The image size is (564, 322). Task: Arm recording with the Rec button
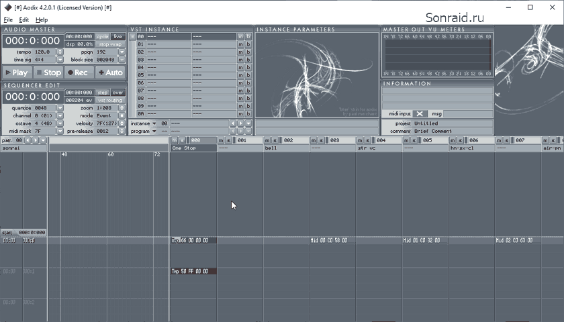[x=79, y=72]
